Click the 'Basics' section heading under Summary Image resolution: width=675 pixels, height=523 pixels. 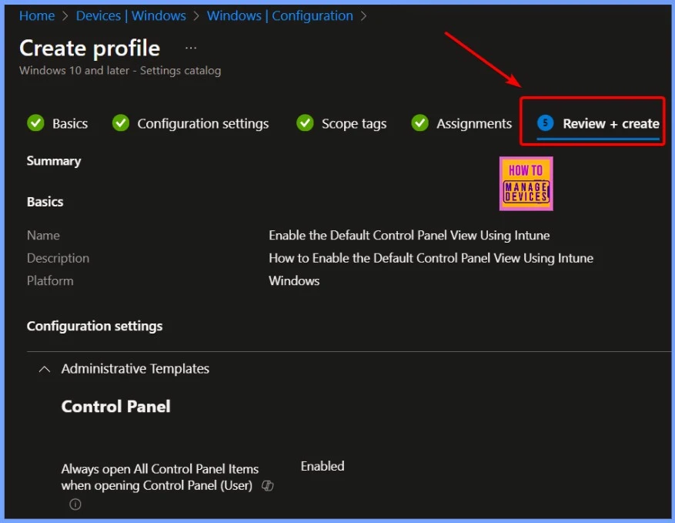click(x=45, y=202)
